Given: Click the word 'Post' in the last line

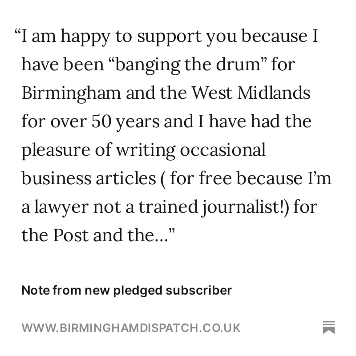Looking at the screenshot, I should [71, 235].
